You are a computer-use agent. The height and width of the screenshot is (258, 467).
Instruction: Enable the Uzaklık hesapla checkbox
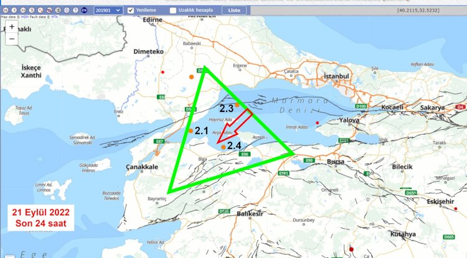click(x=173, y=11)
